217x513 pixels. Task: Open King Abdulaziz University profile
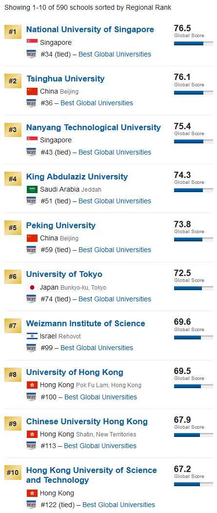77,177
